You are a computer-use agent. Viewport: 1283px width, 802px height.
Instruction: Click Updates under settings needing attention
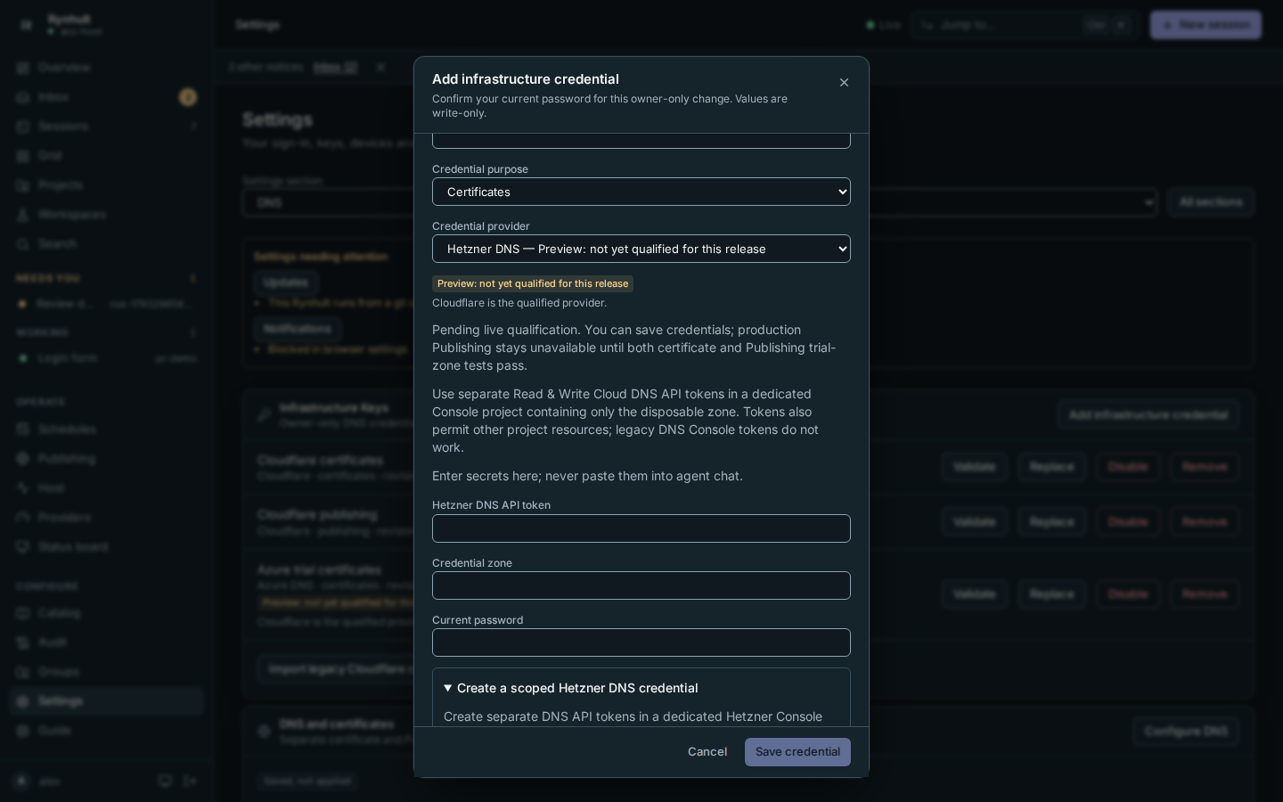click(285, 282)
